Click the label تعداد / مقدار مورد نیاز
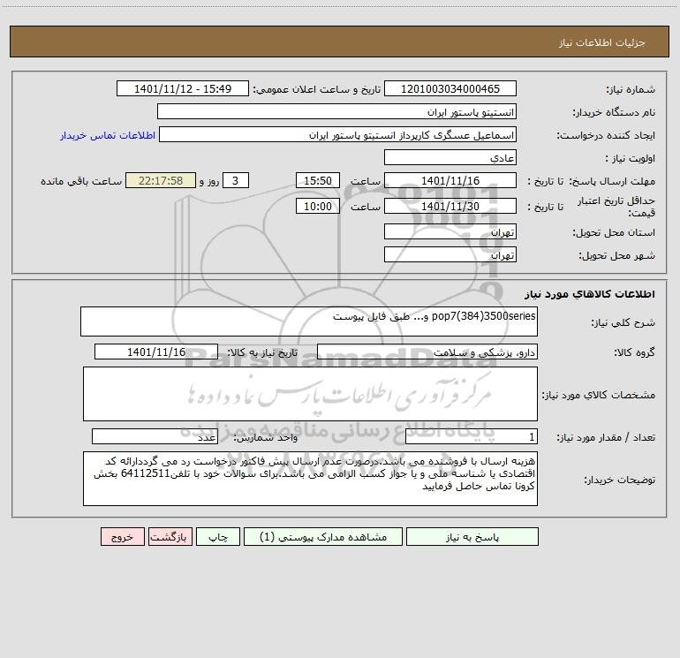Screen dimensions: 680x658 tap(606, 438)
